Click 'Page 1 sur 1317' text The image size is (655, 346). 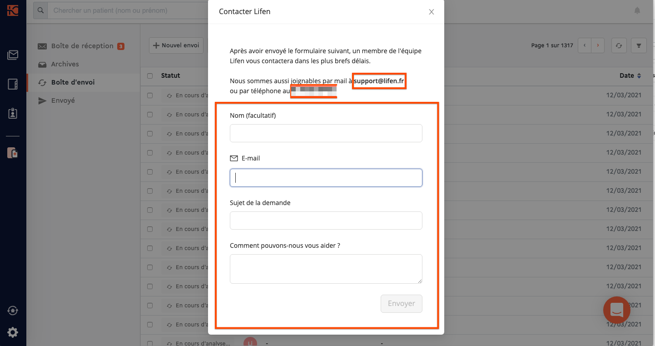pos(552,45)
